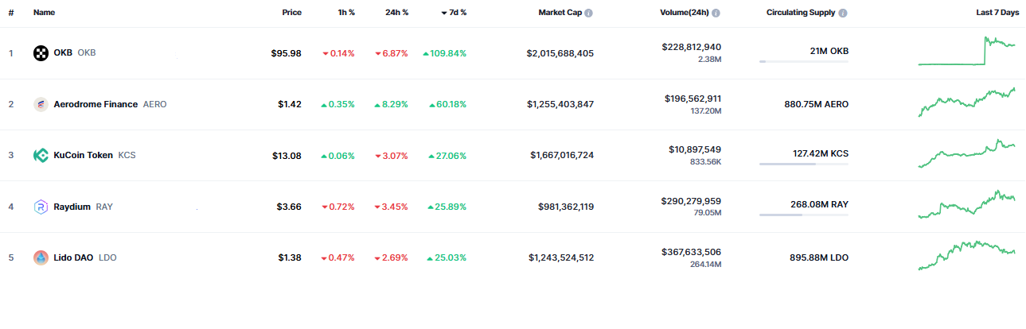This screenshot has width=1026, height=329.
Task: Open OKB 7-day price chart
Action: [967, 51]
